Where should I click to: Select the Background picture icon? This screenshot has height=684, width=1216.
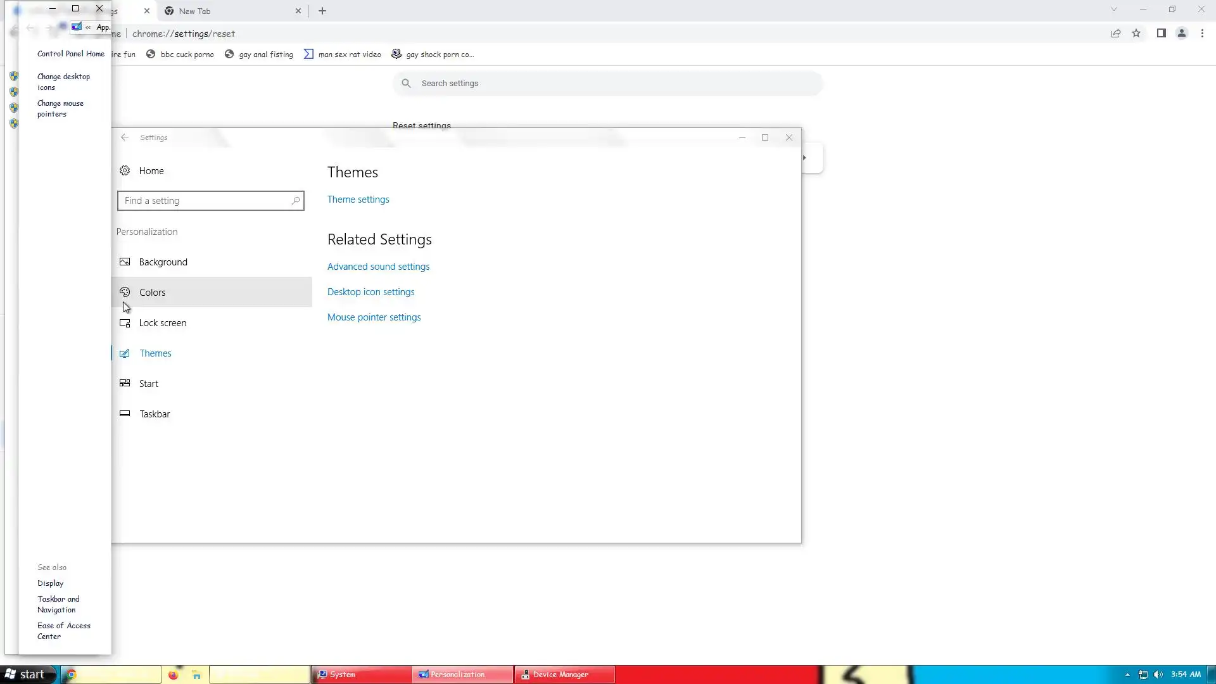tap(125, 262)
